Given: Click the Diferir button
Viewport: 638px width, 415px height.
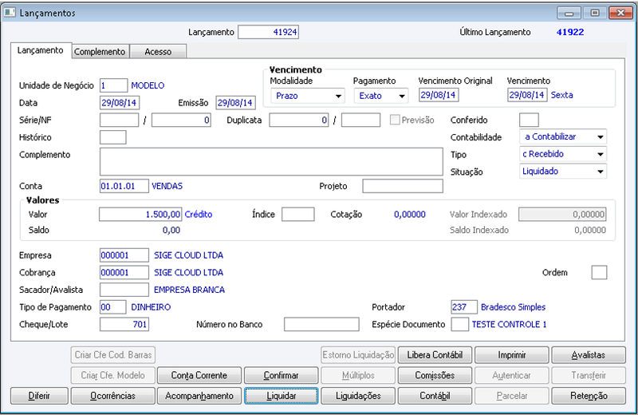Looking at the screenshot, I should click(39, 396).
